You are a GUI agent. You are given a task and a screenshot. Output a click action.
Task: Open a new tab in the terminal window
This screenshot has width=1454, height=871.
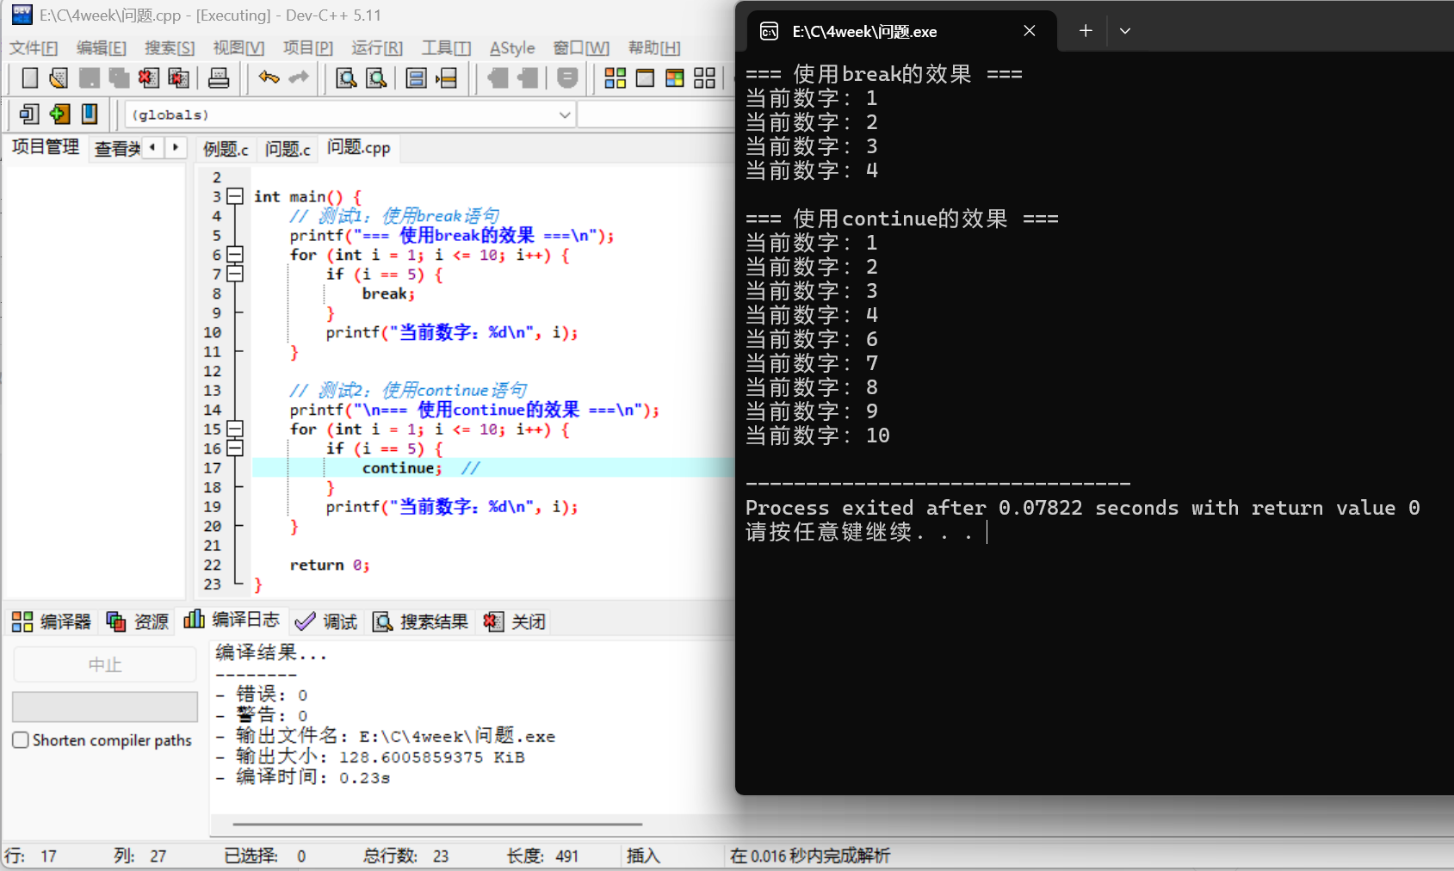(1086, 31)
